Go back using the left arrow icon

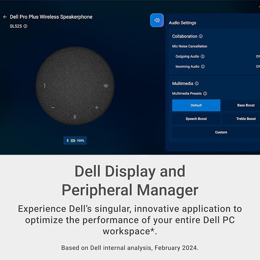(5, 17)
